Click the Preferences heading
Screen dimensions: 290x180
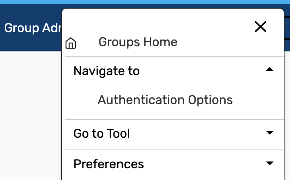pos(109,164)
